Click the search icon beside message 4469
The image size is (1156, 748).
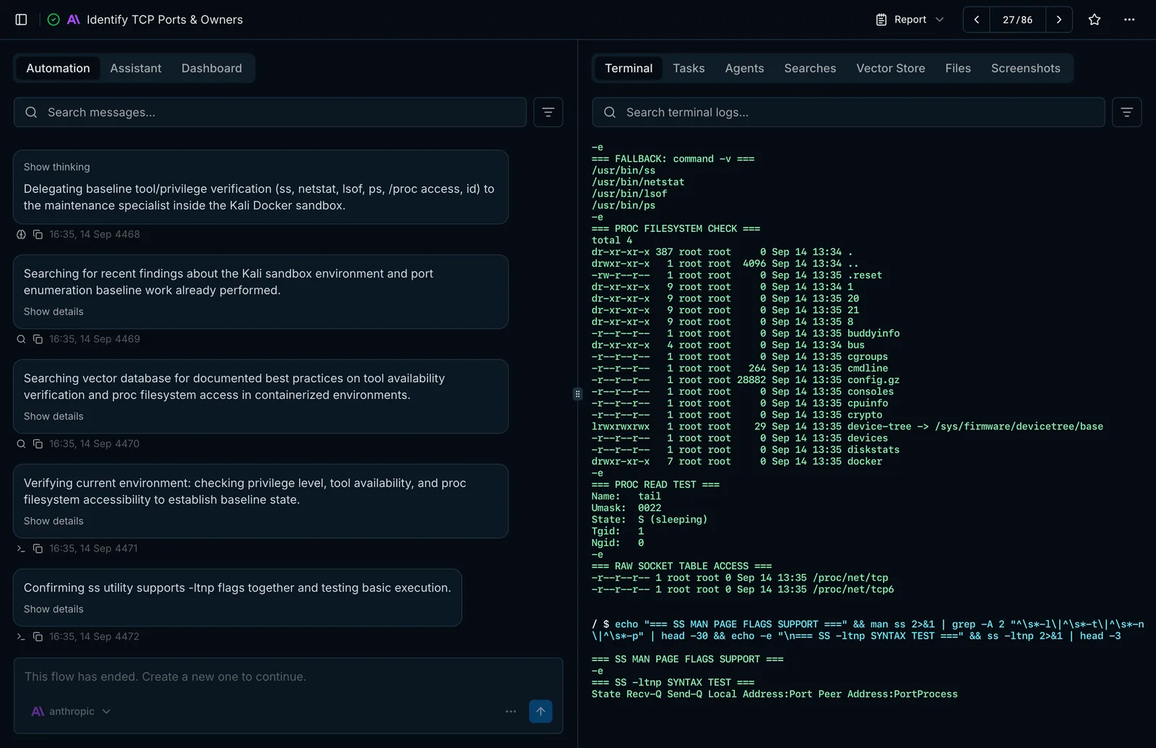click(21, 339)
